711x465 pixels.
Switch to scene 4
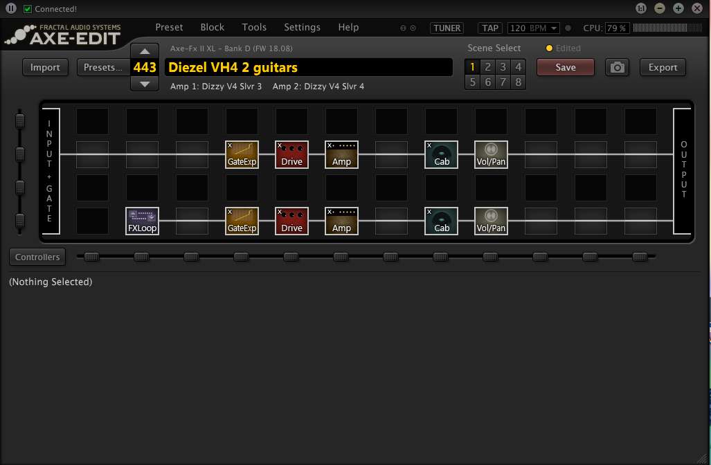pyautogui.click(x=518, y=67)
